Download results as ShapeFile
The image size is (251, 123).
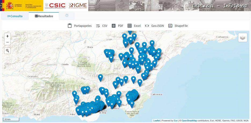178,26
